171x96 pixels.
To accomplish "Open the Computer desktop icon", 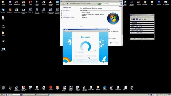I will click(x=10, y=3).
